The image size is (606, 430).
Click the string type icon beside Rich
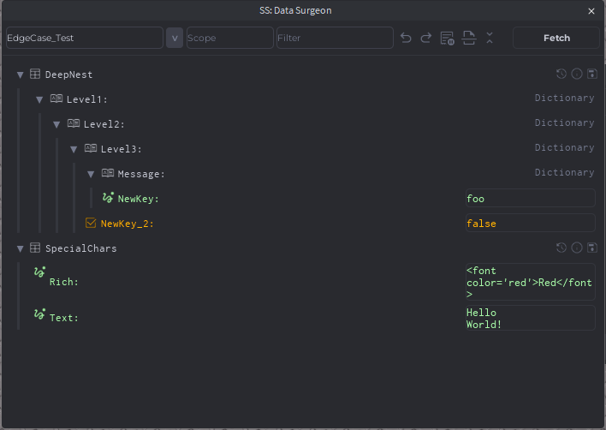coord(39,272)
